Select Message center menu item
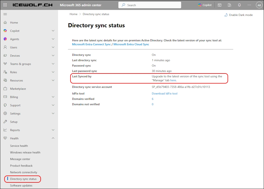264x189 pixels. point(20,159)
